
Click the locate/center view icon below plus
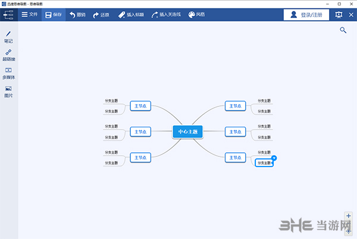point(349,231)
